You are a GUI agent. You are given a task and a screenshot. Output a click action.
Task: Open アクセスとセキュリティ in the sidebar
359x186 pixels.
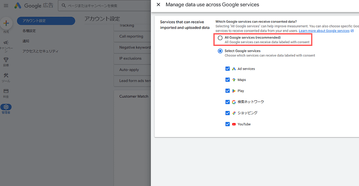pos(40,51)
